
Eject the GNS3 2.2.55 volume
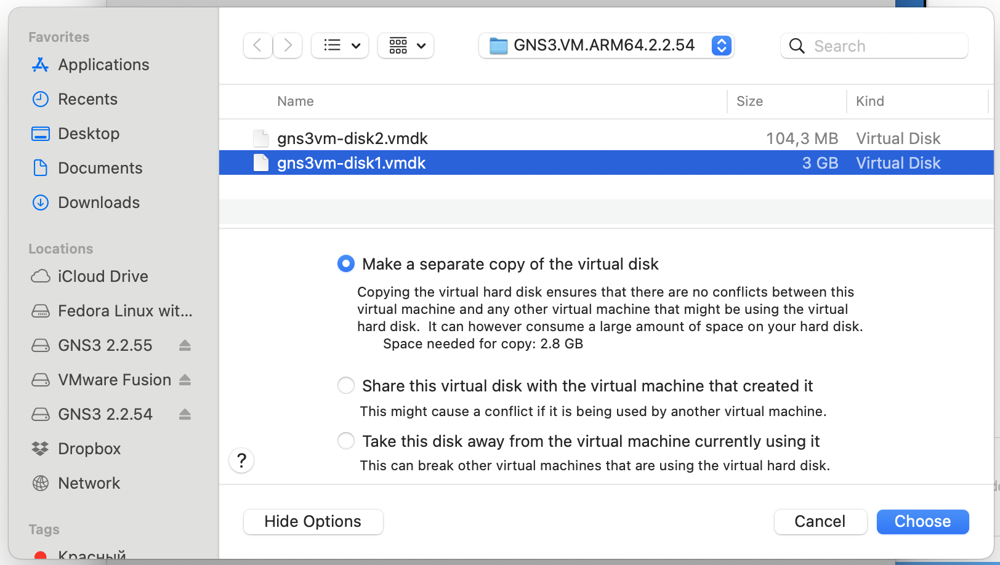point(185,345)
